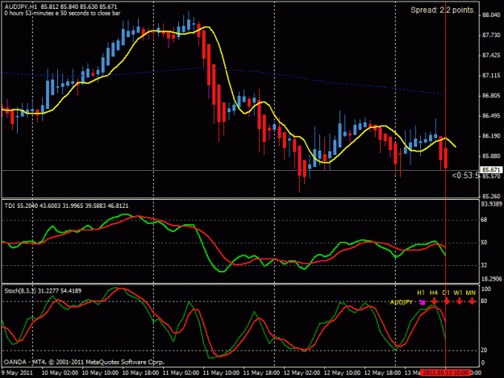Select the W1 timeframe label
Image resolution: width=504 pixels, height=378 pixels.
point(458,293)
